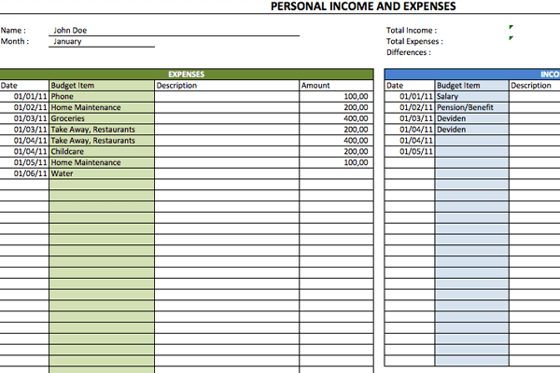The image size is (560, 373).
Task: Click the 400,00 amount in Groceries row
Action: [x=334, y=118]
